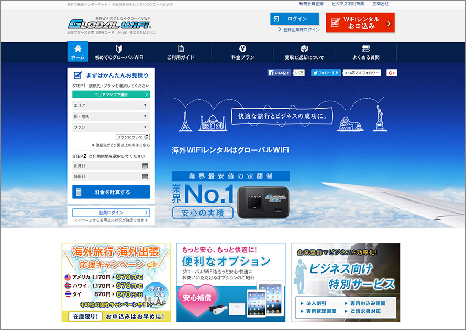Click the Google +1 button

tap(392, 73)
